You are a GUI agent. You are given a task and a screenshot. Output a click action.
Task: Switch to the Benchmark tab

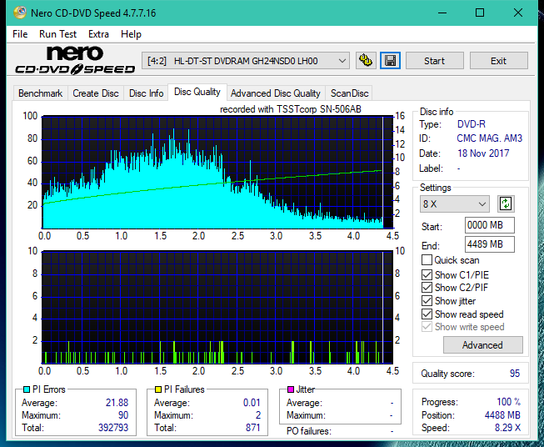coord(40,93)
